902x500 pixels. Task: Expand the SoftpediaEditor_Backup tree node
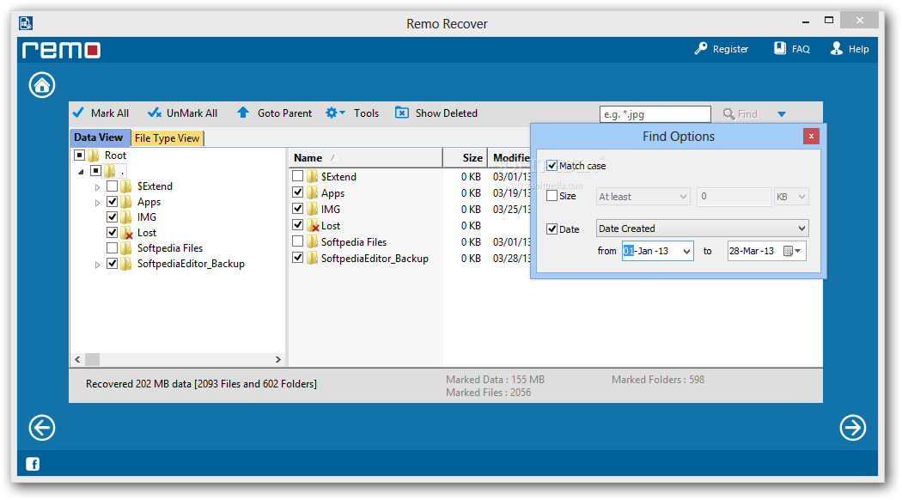pos(97,265)
